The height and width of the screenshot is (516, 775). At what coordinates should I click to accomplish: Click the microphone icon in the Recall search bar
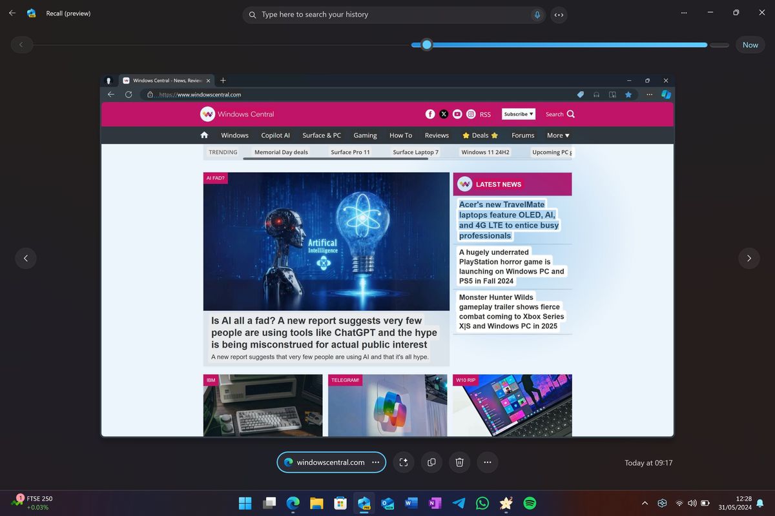pyautogui.click(x=537, y=15)
